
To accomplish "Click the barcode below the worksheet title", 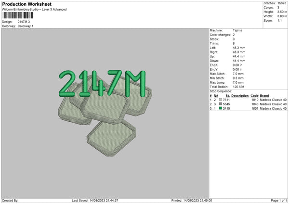I will click(x=18, y=15).
